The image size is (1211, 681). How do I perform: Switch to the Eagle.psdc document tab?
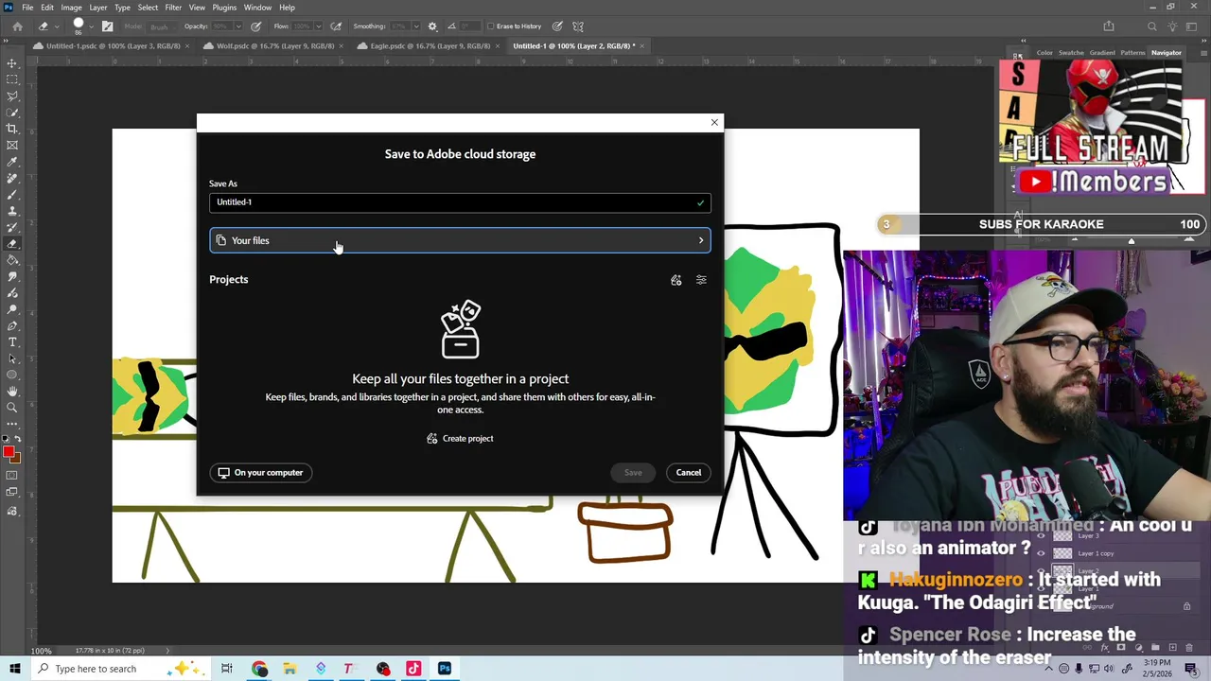[x=430, y=45]
